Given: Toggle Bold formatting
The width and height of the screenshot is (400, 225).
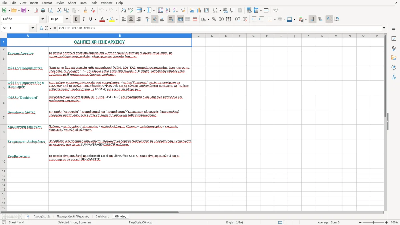Looking at the screenshot, I should [x=76, y=19].
